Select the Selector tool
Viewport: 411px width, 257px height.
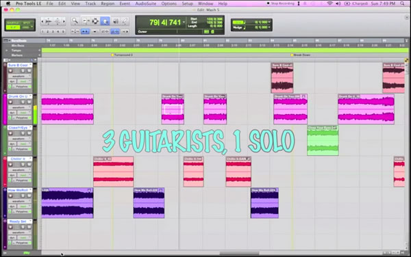pyautogui.click(x=95, y=21)
